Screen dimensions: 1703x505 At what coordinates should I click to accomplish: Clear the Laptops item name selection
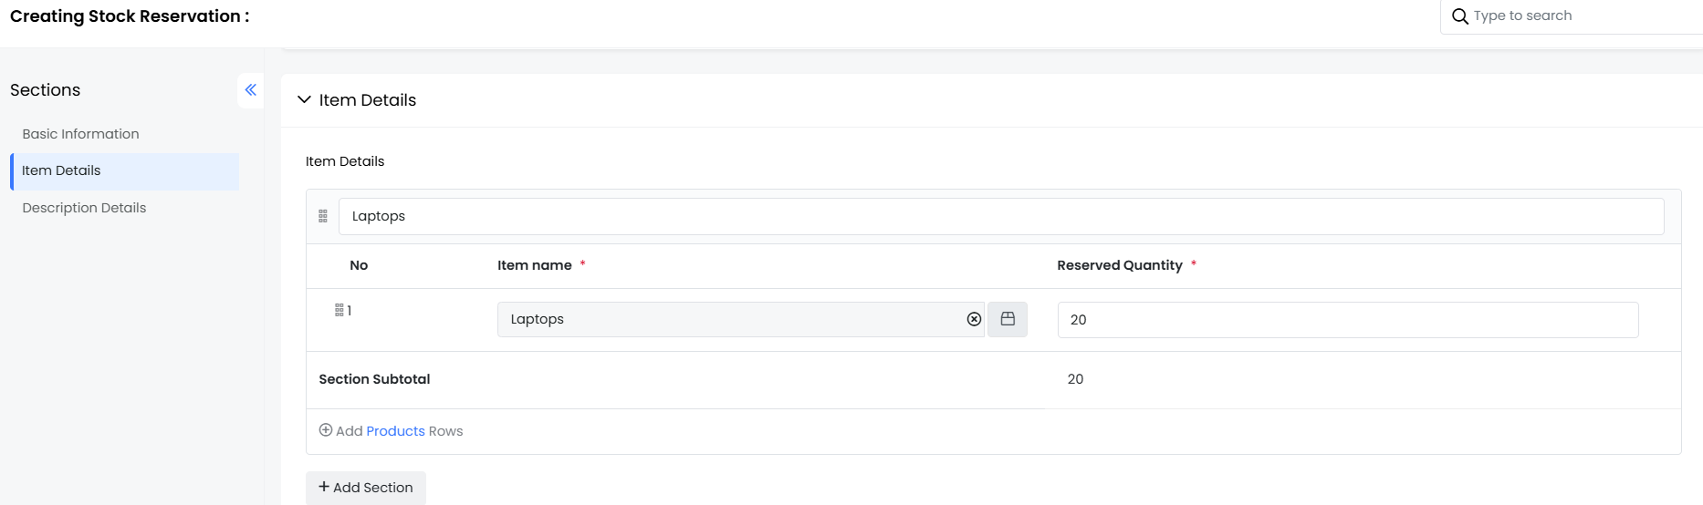974,319
